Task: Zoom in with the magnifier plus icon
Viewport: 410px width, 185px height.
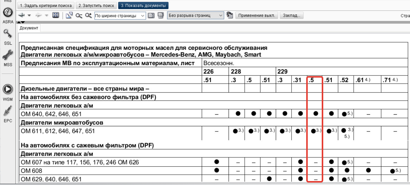Action: tap(89, 15)
